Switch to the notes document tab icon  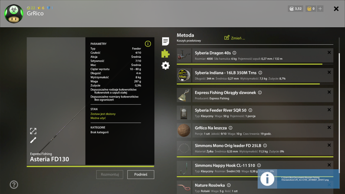[166, 41]
